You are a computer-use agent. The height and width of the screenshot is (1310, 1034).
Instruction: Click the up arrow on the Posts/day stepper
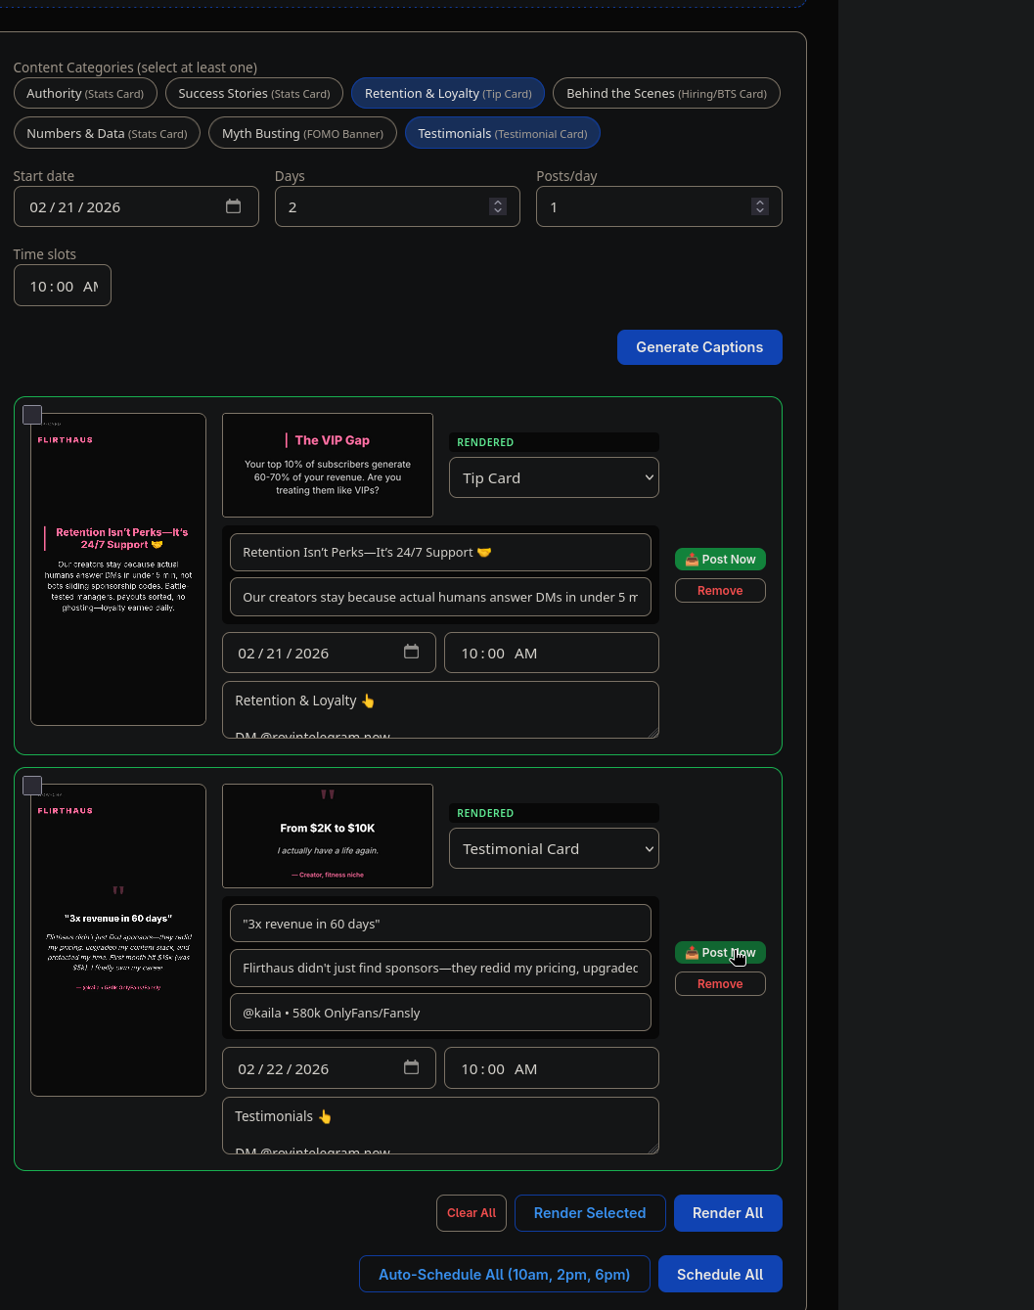pos(760,202)
